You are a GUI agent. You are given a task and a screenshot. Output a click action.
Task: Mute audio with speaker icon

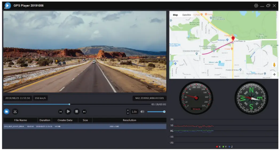(142, 112)
